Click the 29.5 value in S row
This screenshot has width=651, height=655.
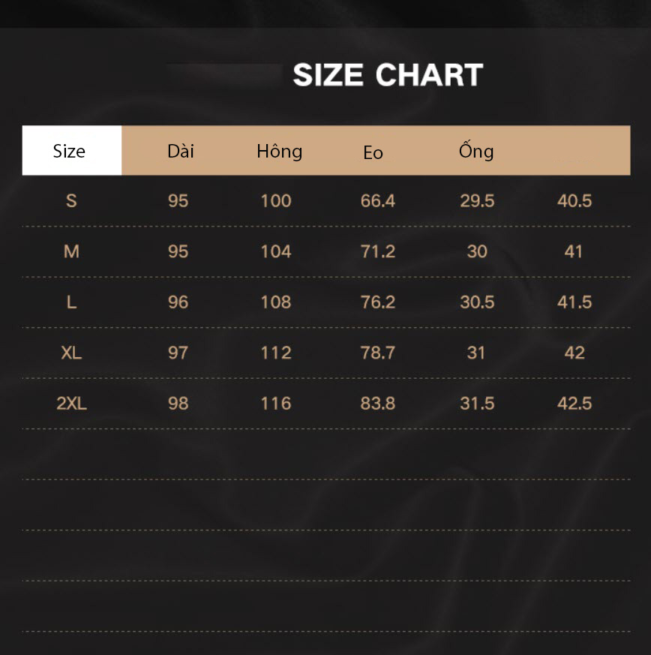pyautogui.click(x=477, y=201)
